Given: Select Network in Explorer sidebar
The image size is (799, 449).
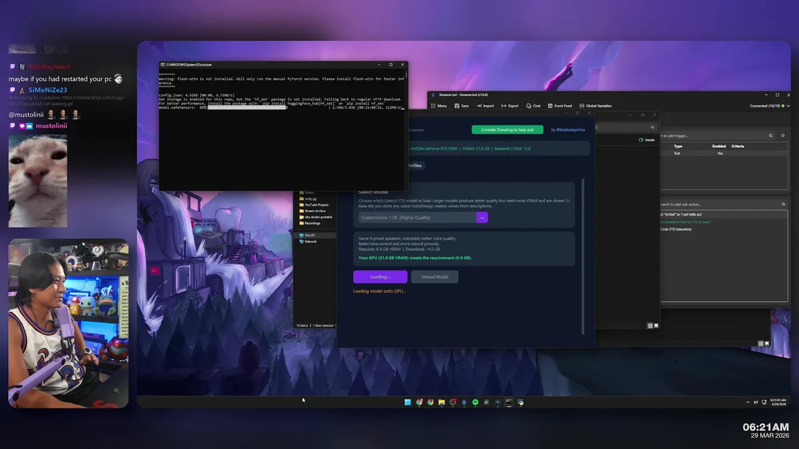Looking at the screenshot, I should tap(308, 241).
